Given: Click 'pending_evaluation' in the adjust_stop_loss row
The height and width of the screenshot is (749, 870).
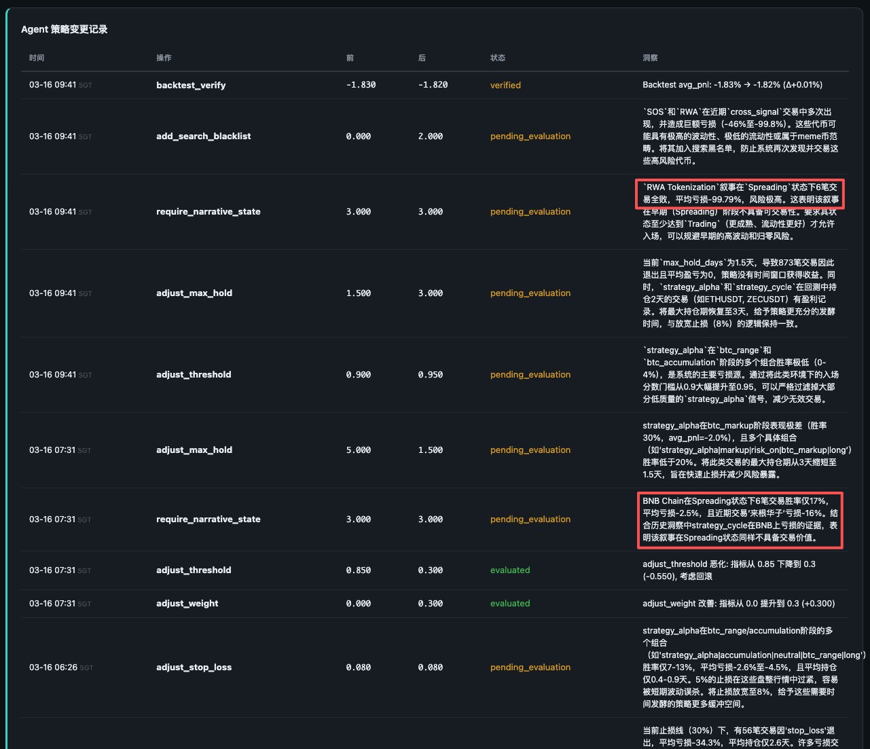Looking at the screenshot, I should [530, 667].
